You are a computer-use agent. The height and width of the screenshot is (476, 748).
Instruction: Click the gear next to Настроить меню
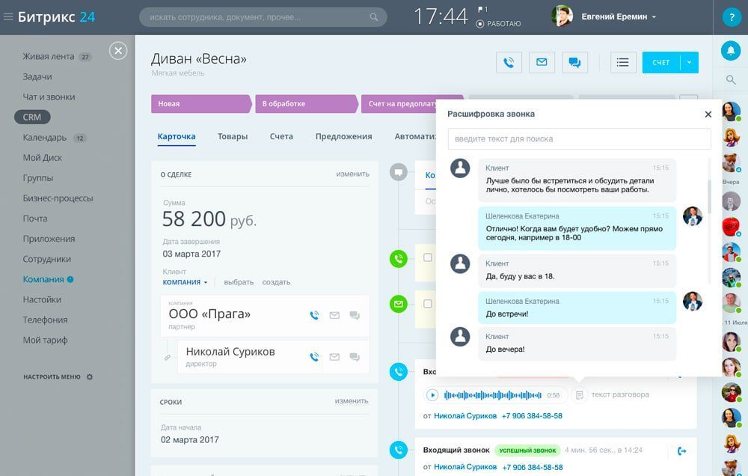[x=90, y=377]
